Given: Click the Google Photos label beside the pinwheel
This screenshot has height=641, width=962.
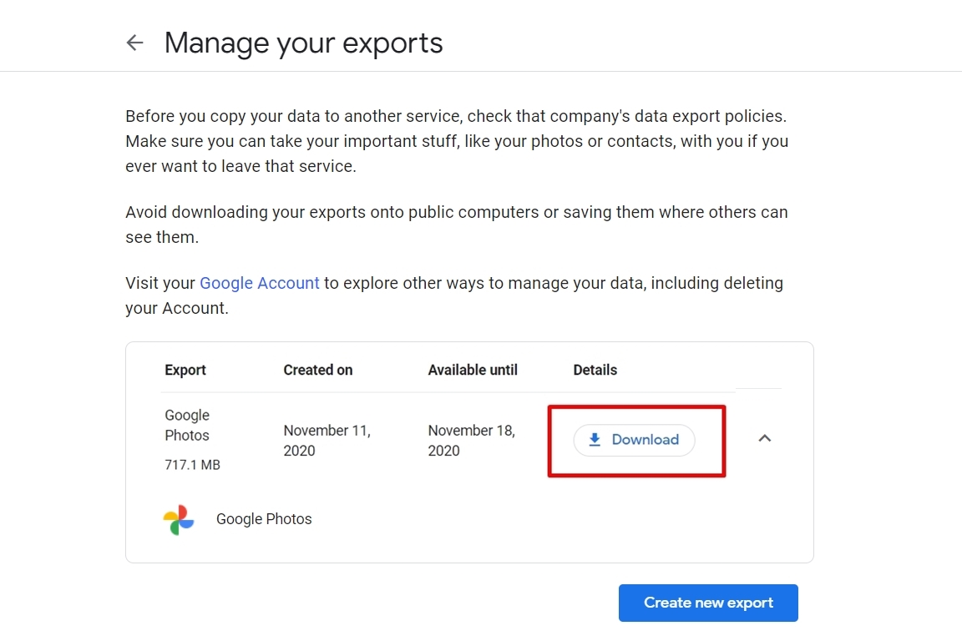Looking at the screenshot, I should tap(264, 519).
